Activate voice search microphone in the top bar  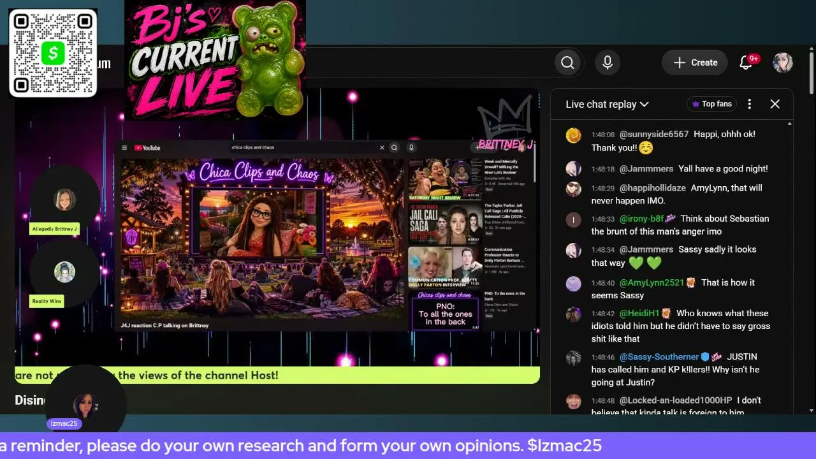click(x=608, y=62)
